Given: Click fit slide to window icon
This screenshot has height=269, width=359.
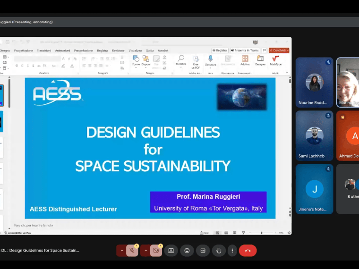Looking at the screenshot, I should [x=289, y=233].
